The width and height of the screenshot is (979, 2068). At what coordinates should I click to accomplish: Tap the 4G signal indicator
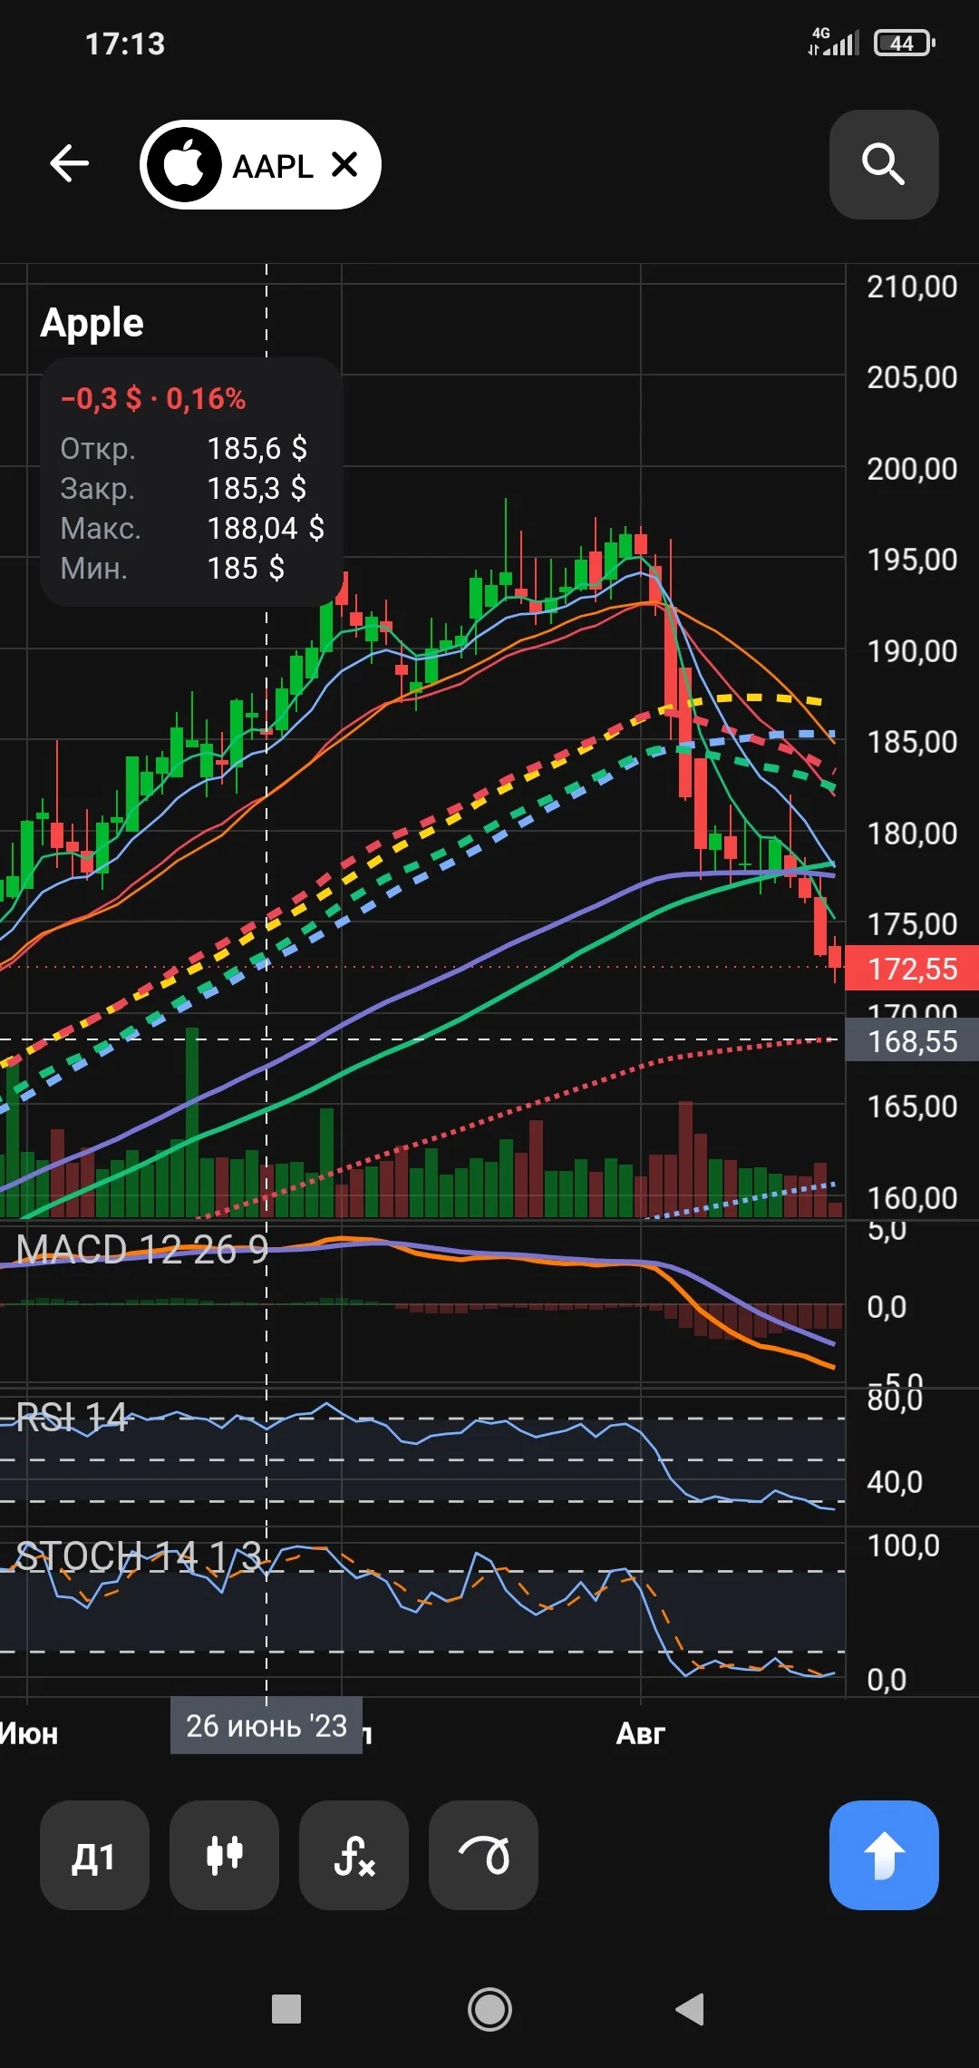pos(834,42)
